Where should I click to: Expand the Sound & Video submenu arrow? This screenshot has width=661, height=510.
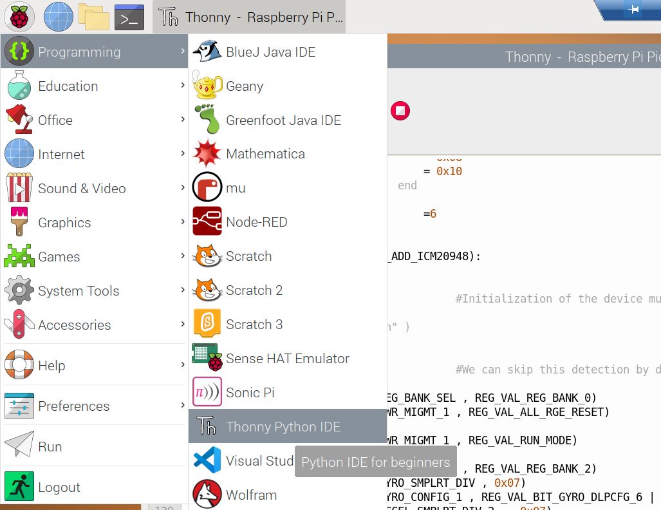pos(183,187)
